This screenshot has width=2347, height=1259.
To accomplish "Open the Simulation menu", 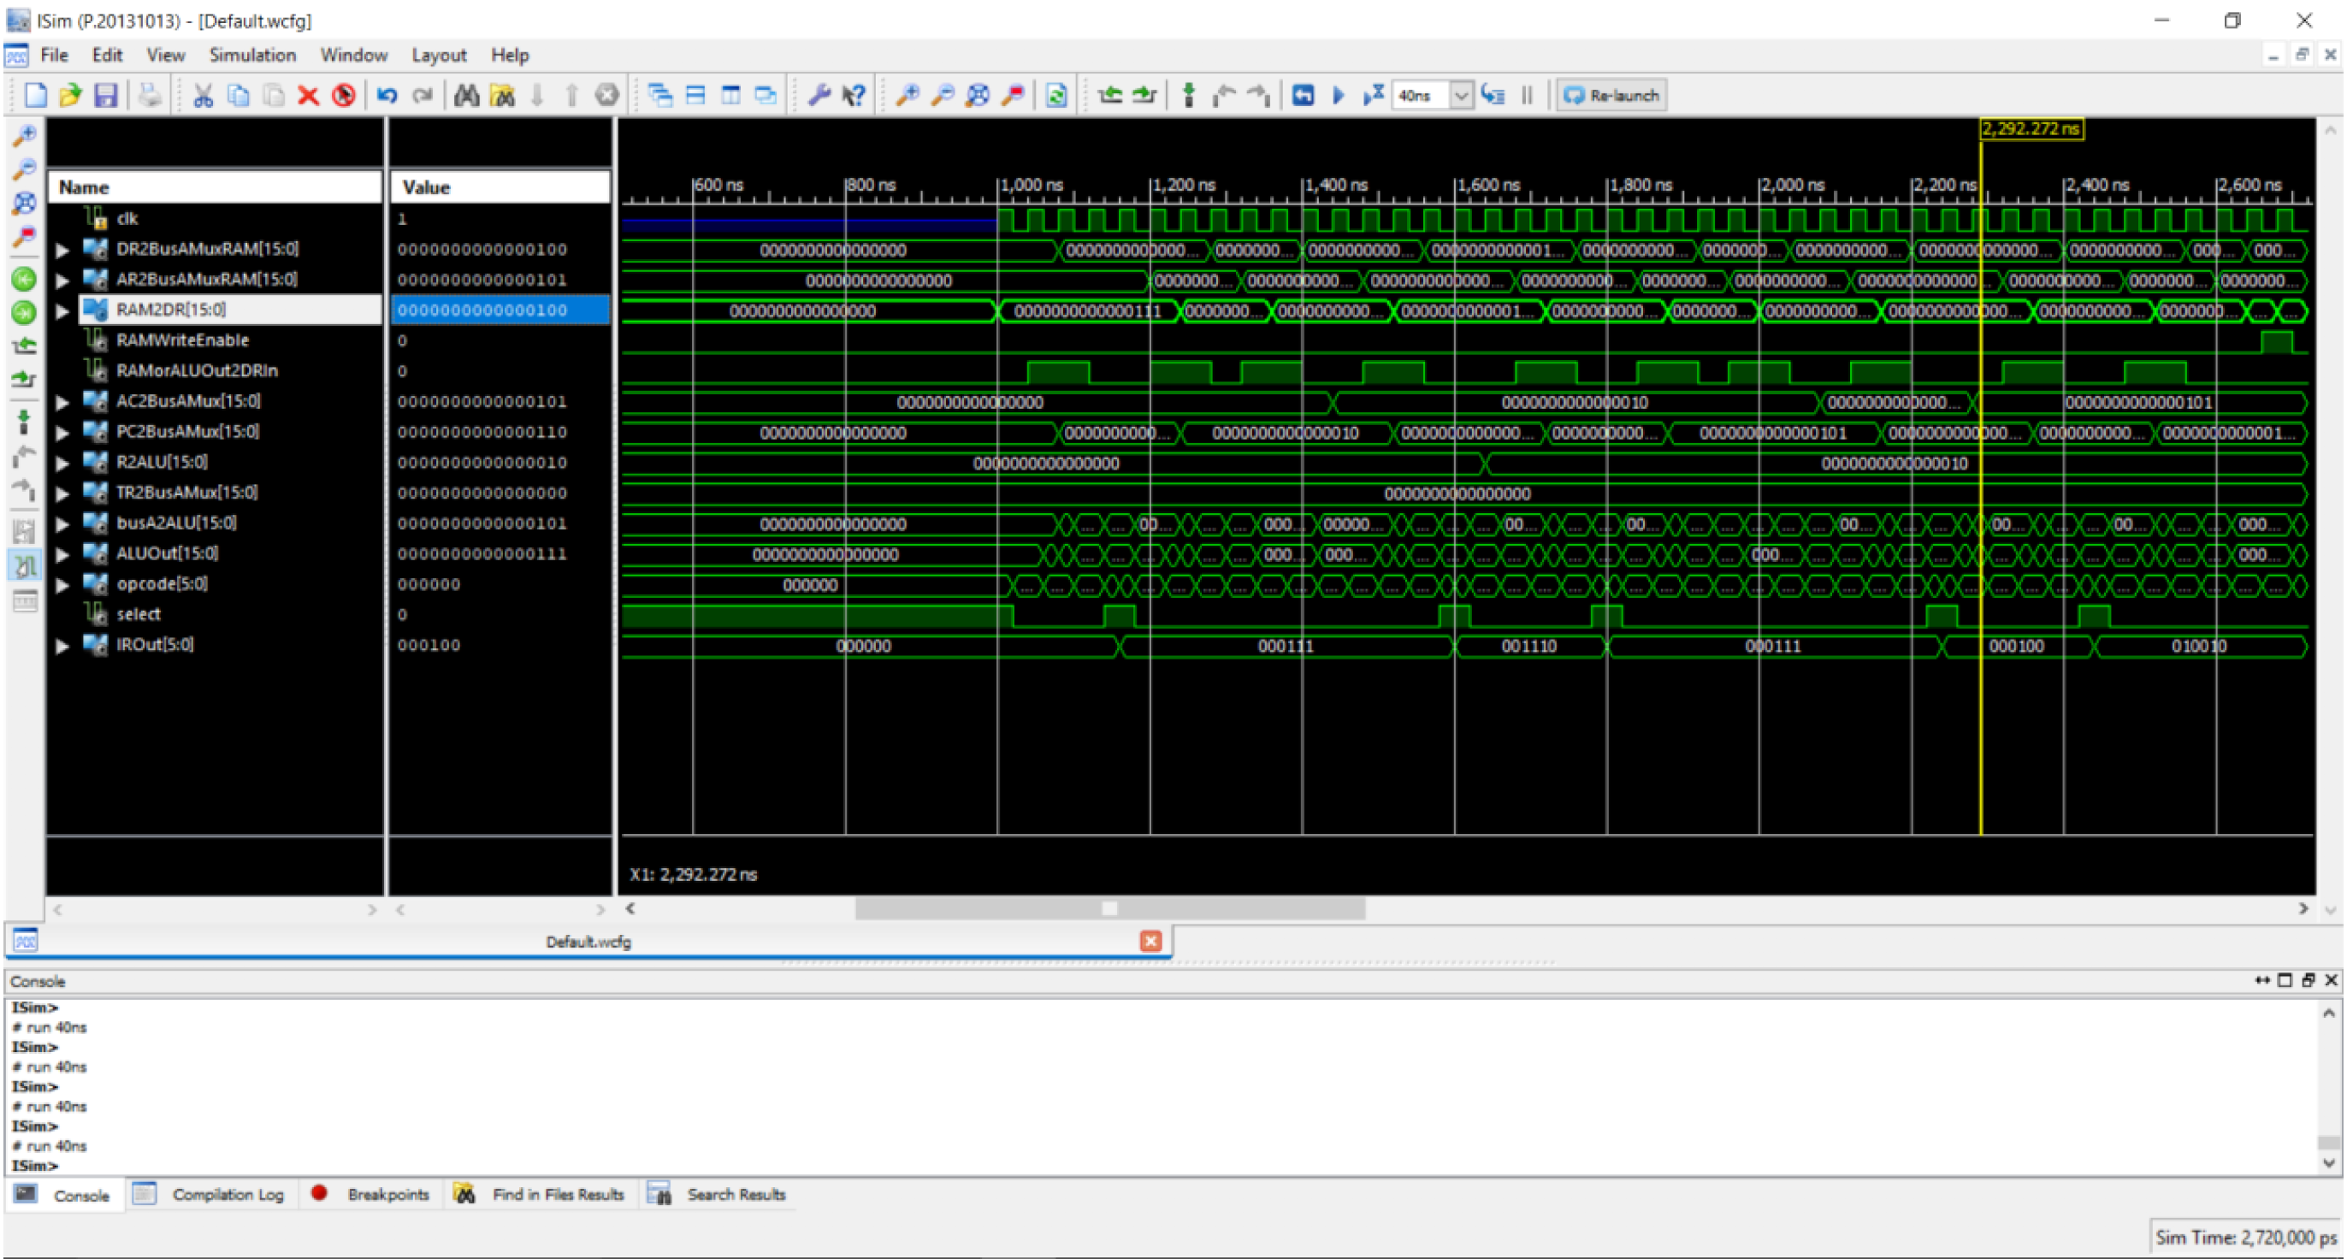I will tap(252, 55).
